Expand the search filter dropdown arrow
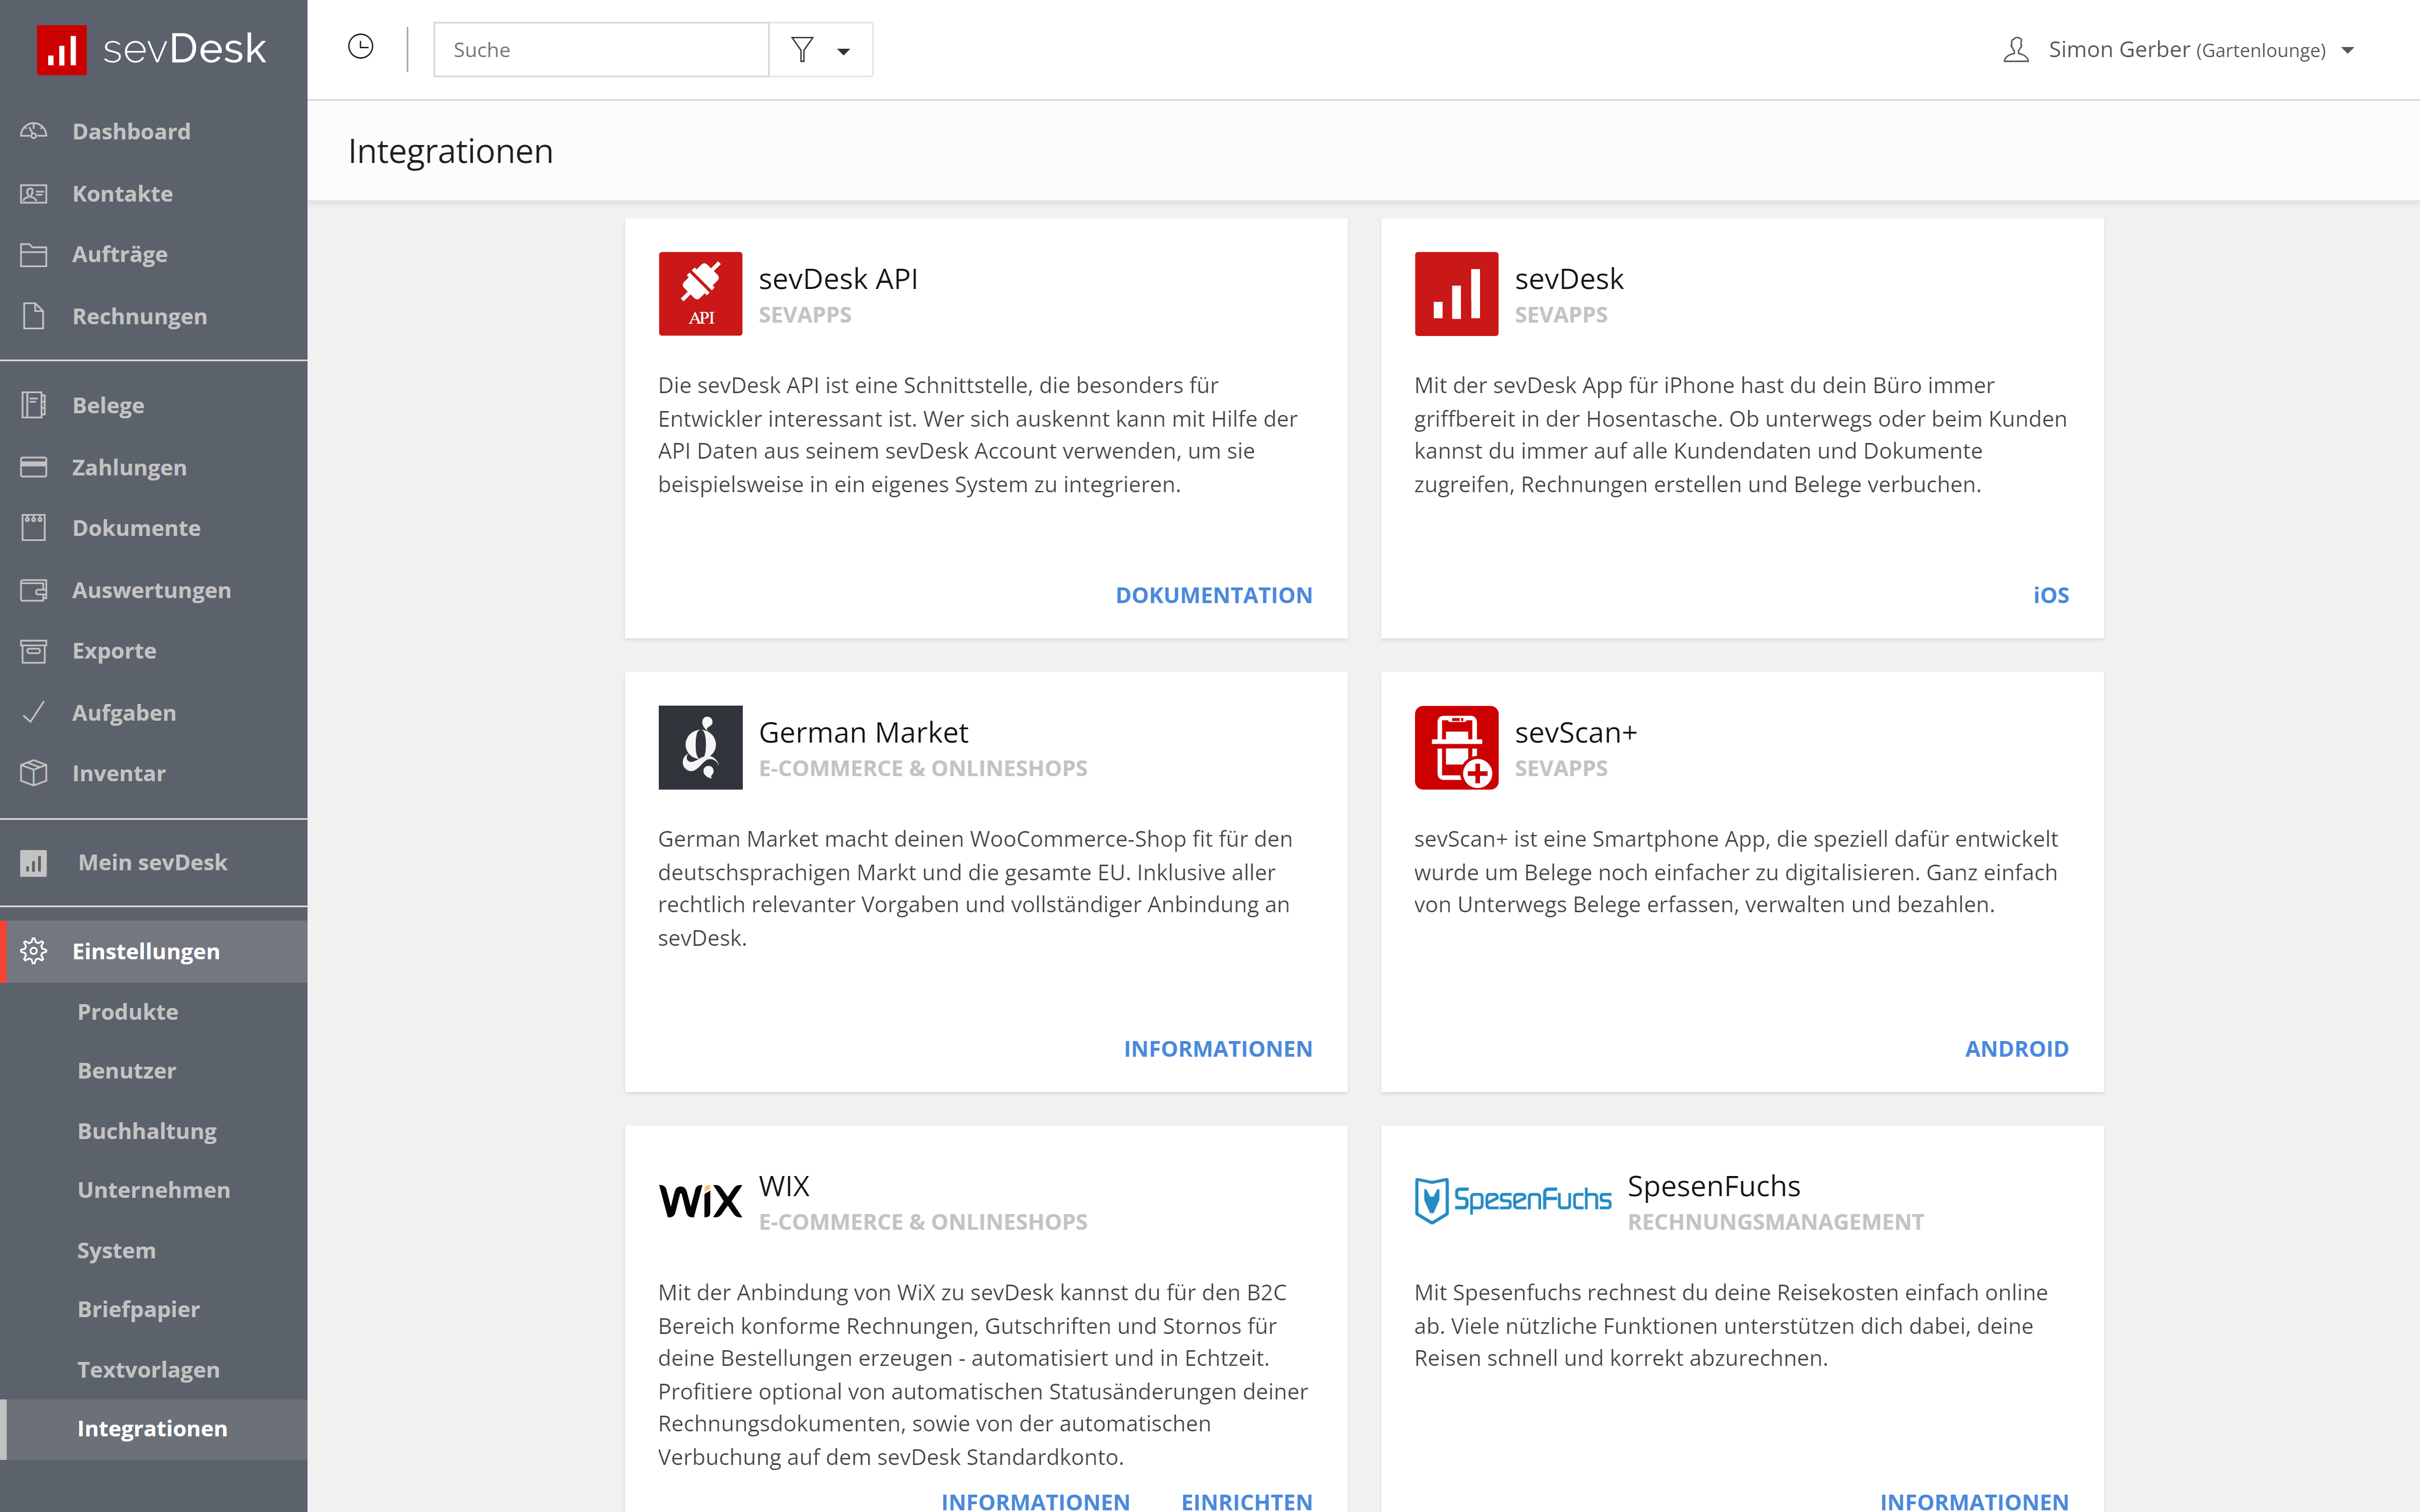This screenshot has height=1512, width=2420. click(x=844, y=51)
